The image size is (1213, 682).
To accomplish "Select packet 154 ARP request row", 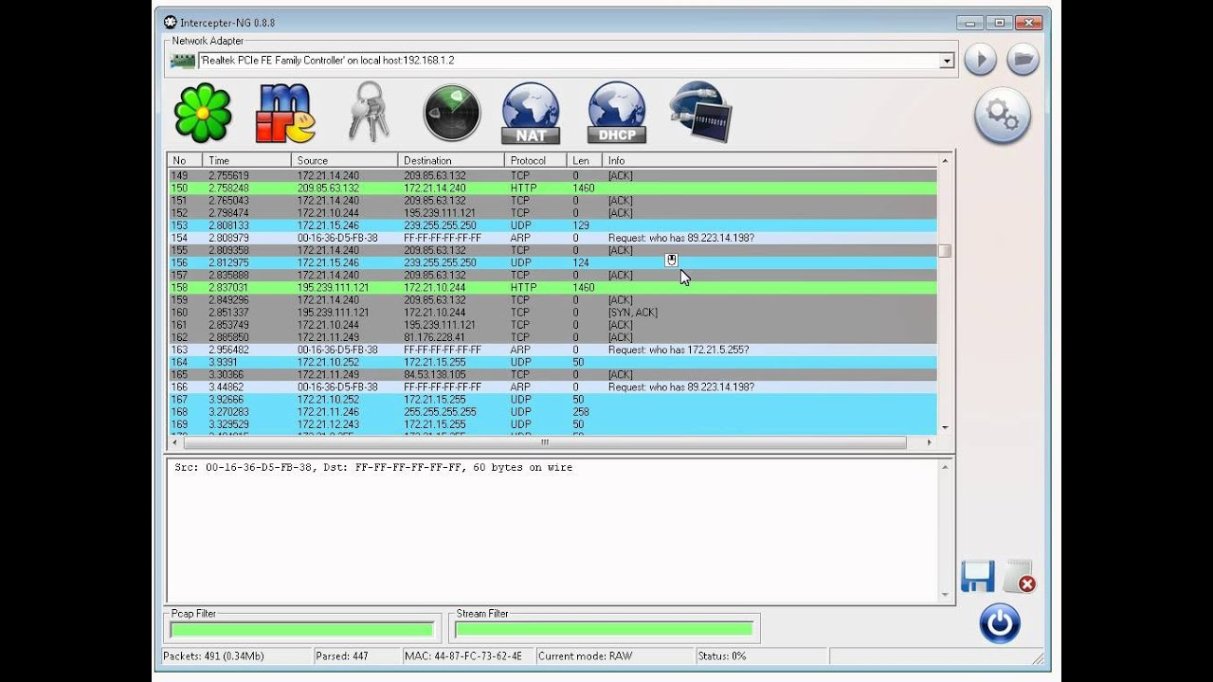I will click(552, 238).
